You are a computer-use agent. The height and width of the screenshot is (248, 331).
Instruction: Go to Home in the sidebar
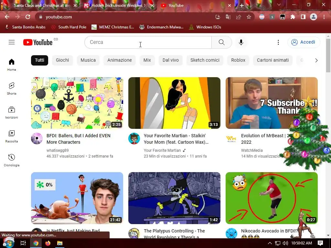12,65
